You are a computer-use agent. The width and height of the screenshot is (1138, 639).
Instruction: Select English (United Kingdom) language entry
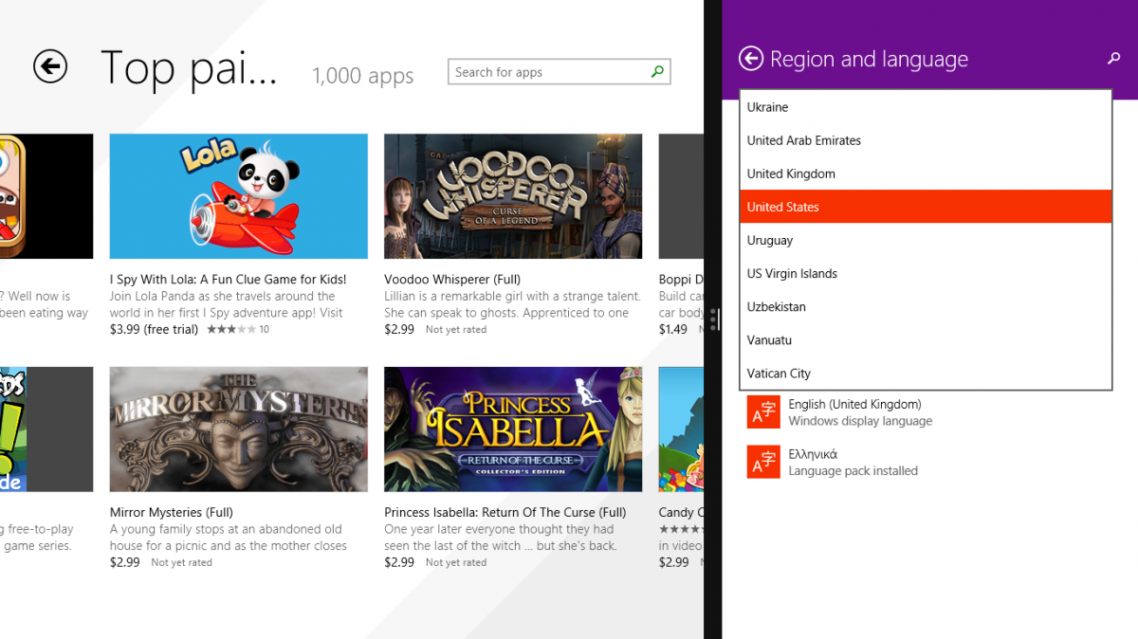(854, 404)
